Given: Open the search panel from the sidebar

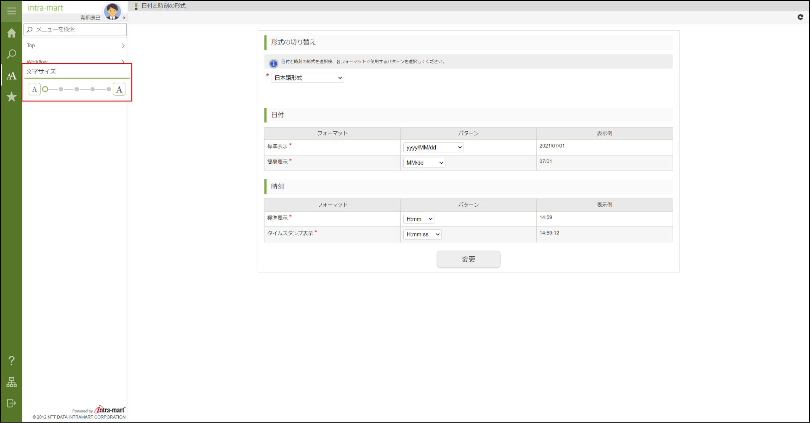Looking at the screenshot, I should click(x=11, y=54).
